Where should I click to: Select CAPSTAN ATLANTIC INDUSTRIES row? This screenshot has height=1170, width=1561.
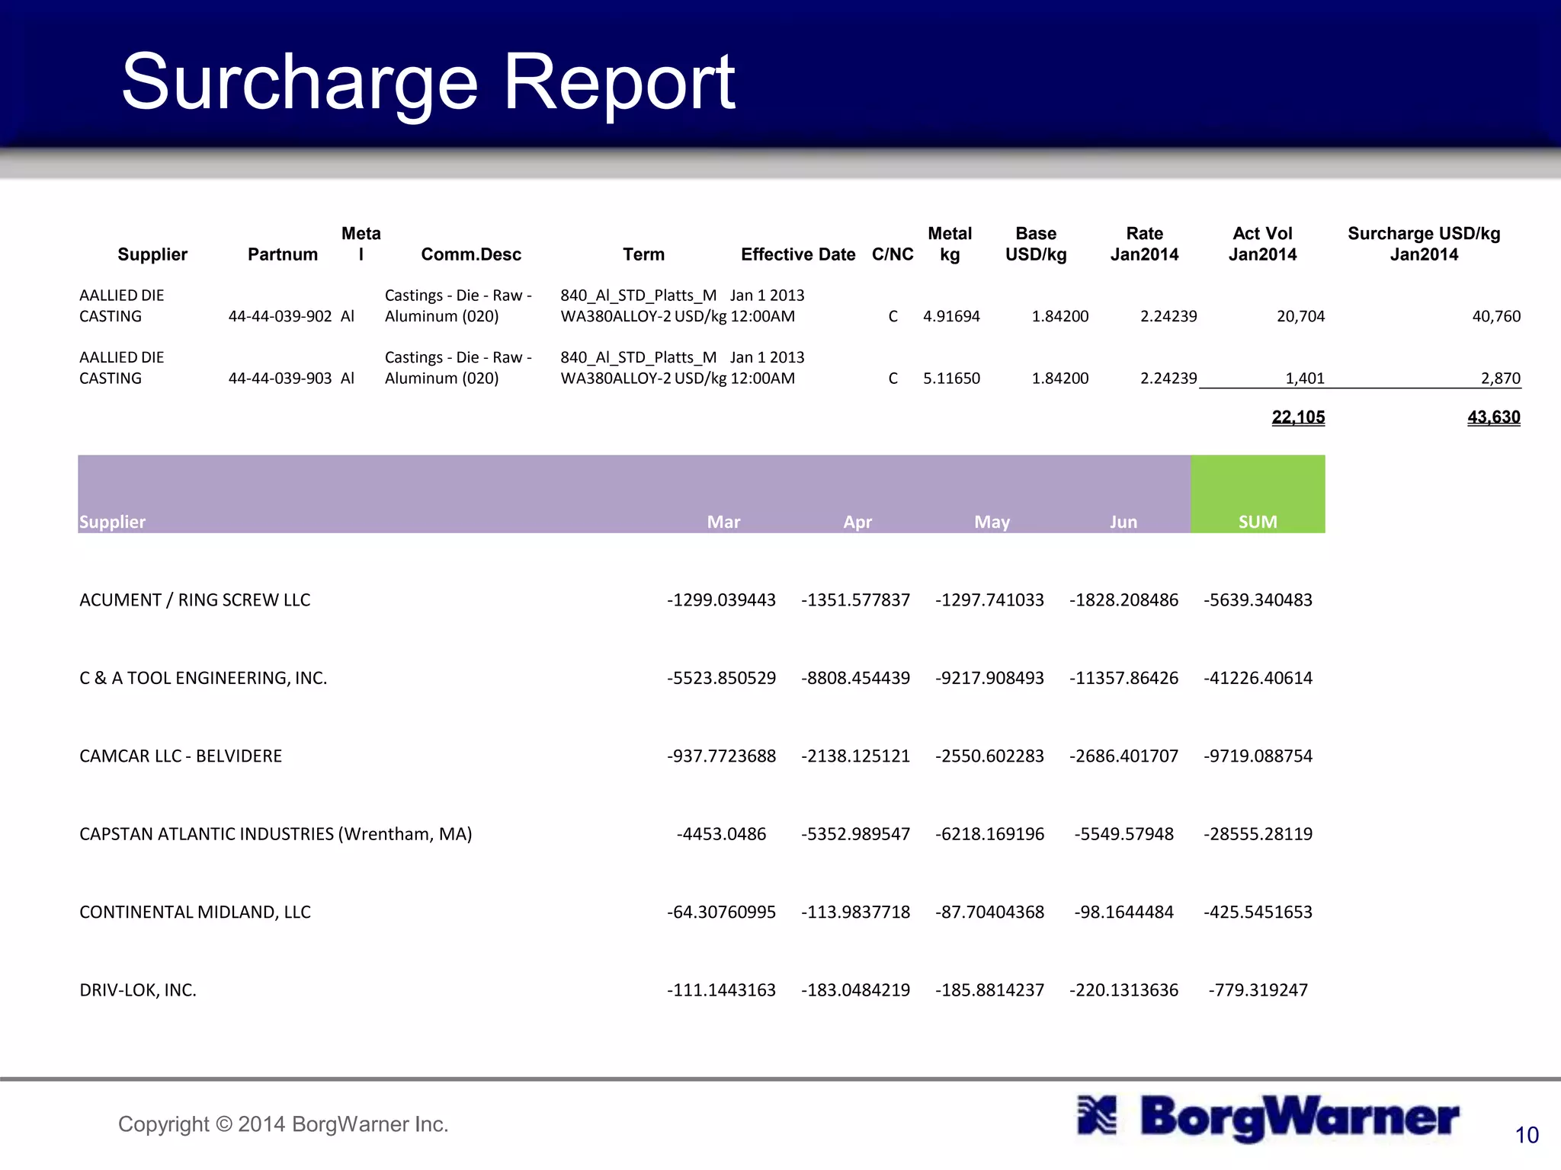tap(276, 834)
